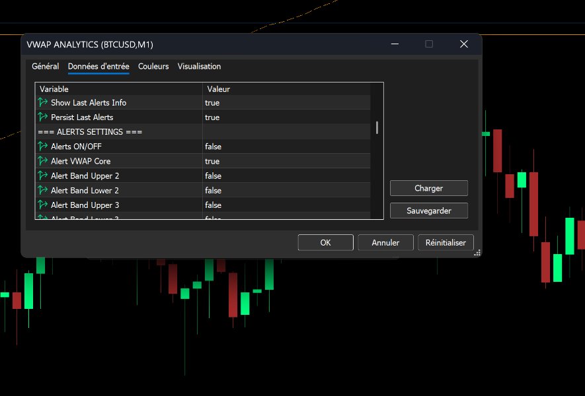Click the icon beside Persist Last Alerts

pos(42,117)
